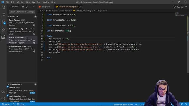Open the Terminal menu

pos(46,2)
